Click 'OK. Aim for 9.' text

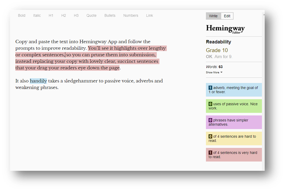(219, 57)
